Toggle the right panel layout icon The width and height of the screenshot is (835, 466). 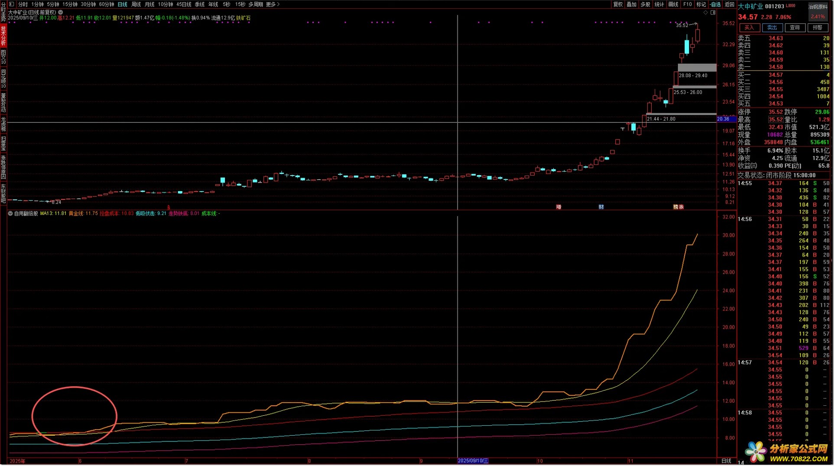713,13
